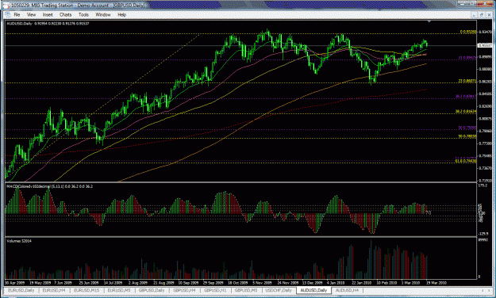Image resolution: width=496 pixels, height=298 pixels.
Task: Switch to the GBPUSD,H4 chart tab
Action: coord(184,290)
